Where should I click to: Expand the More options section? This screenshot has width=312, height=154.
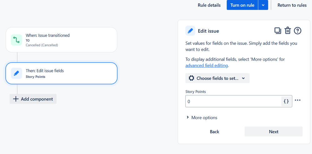(x=202, y=118)
